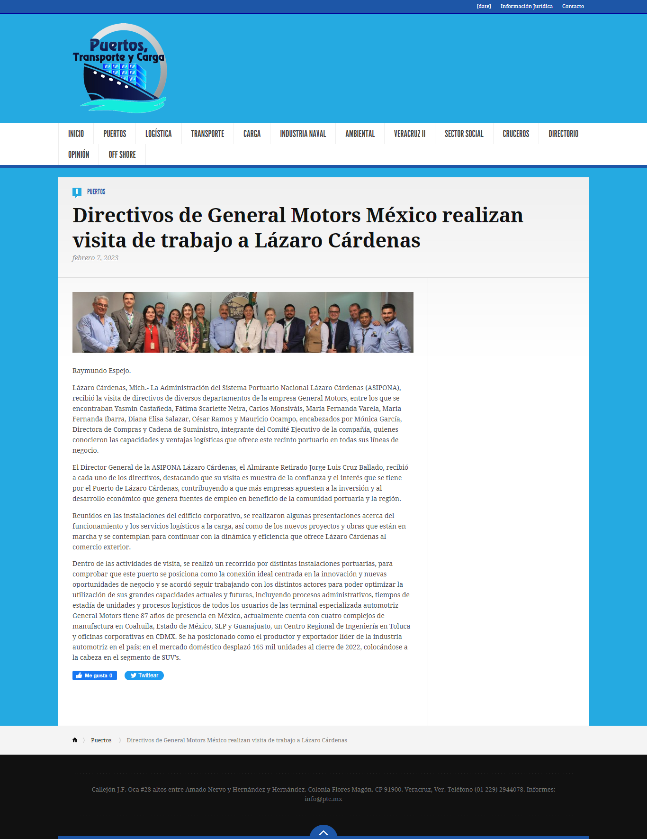Screen dimensions: 647x839
Task: Go to the INDUSTRIA NAVAL section
Action: pyautogui.click(x=303, y=134)
